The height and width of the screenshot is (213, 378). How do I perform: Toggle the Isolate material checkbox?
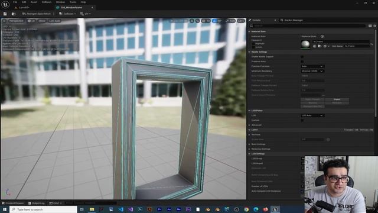tap(253, 47)
